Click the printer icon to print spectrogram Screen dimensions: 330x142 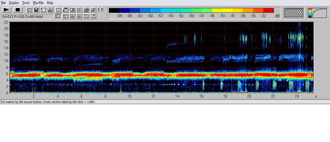click(x=86, y=10)
